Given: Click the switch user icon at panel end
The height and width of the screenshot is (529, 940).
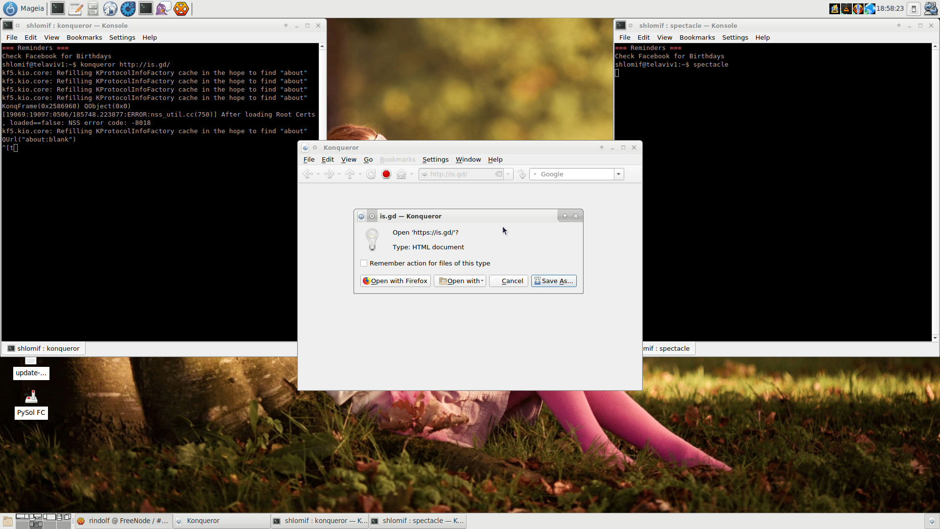Looking at the screenshot, I should [931, 9].
